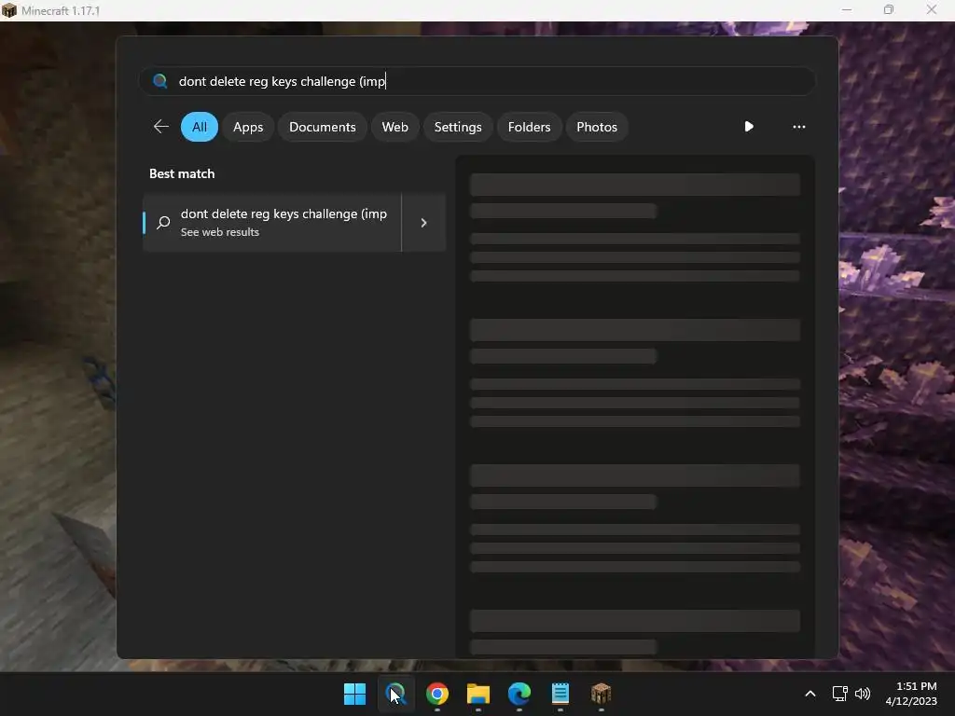
Task: Open Google Chrome from taskbar
Action: point(436,694)
